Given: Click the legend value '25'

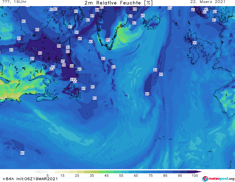Looking at the screenshot, I should pos(77,175).
